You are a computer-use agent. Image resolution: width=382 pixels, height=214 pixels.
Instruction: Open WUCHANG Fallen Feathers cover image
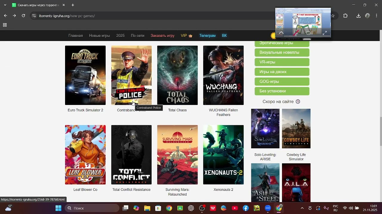224,75
